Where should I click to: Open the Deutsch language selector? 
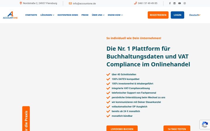[x=195, y=15]
